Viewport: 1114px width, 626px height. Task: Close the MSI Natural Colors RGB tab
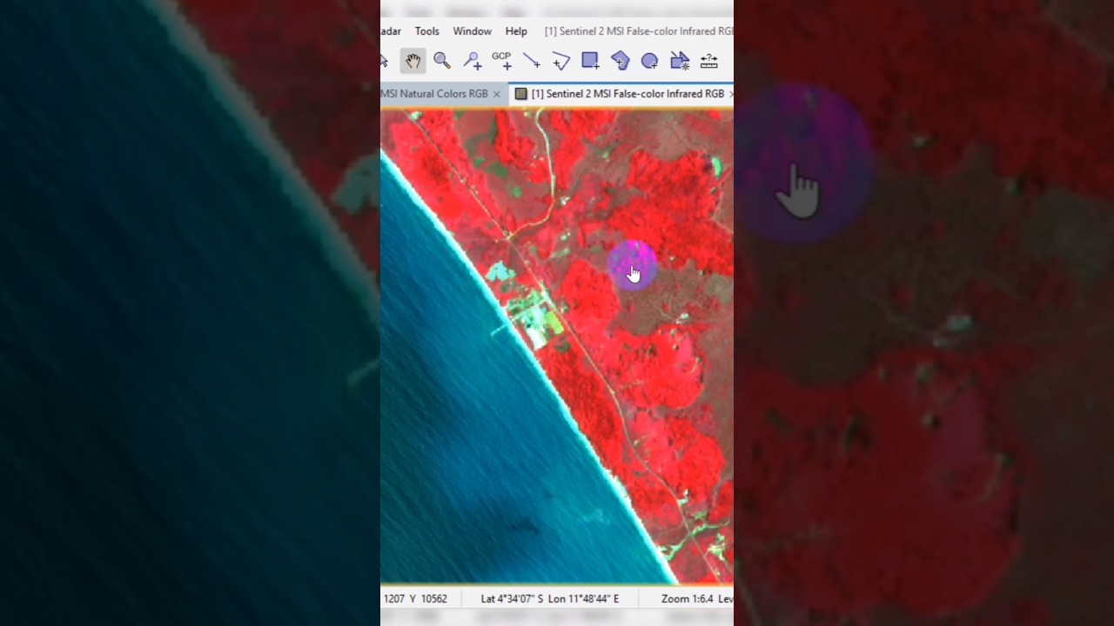(497, 94)
